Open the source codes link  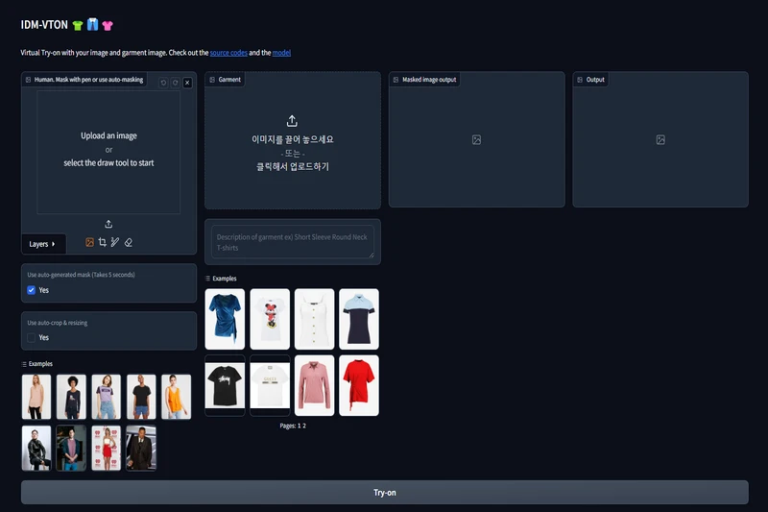coord(228,52)
